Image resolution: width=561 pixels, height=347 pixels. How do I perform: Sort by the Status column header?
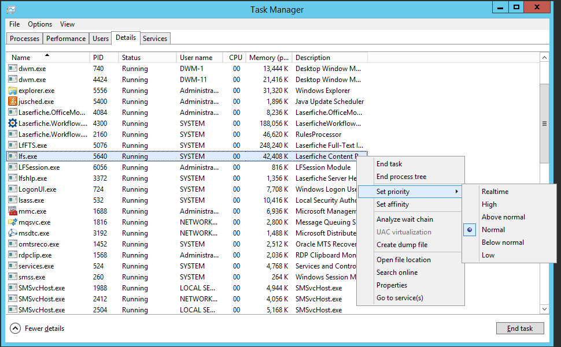click(147, 58)
